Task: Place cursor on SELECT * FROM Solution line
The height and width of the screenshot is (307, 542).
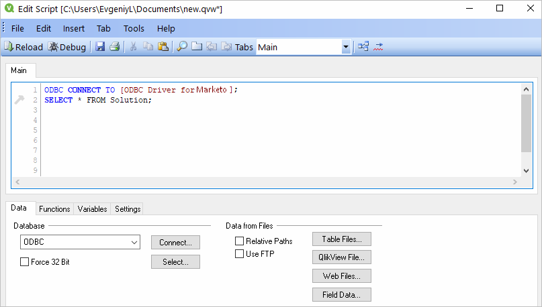Action: 98,100
